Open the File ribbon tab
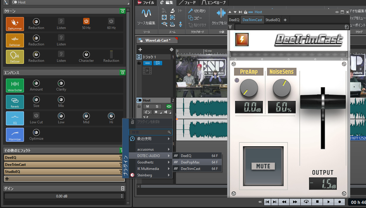This screenshot has height=208, width=366. point(146,3)
